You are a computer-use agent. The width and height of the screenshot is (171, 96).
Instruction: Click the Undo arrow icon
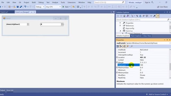(x=25, y=7)
